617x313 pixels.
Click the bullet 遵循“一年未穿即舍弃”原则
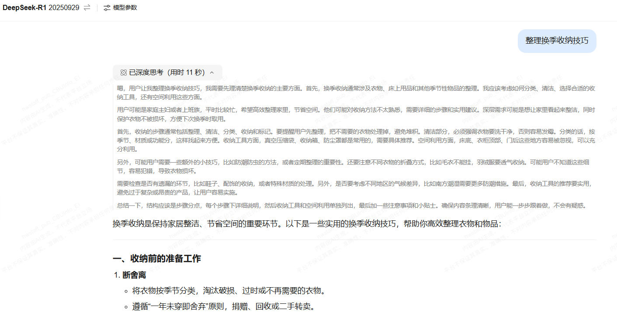[223, 306]
